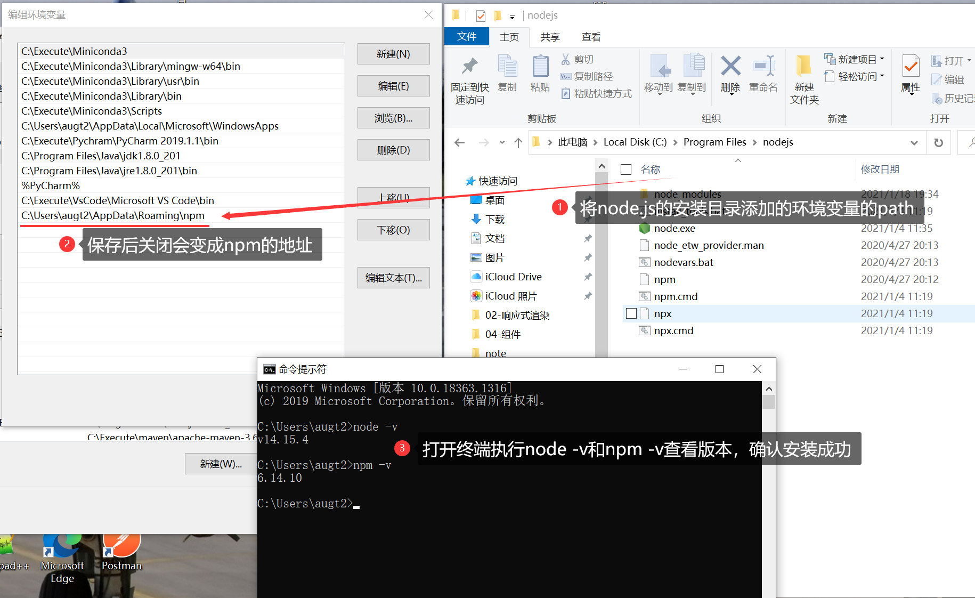Open command prompt window system menu icon
975x598 pixels.
[269, 369]
